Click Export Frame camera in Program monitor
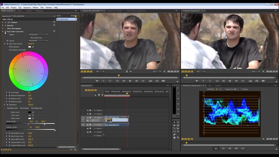 pos(263,81)
